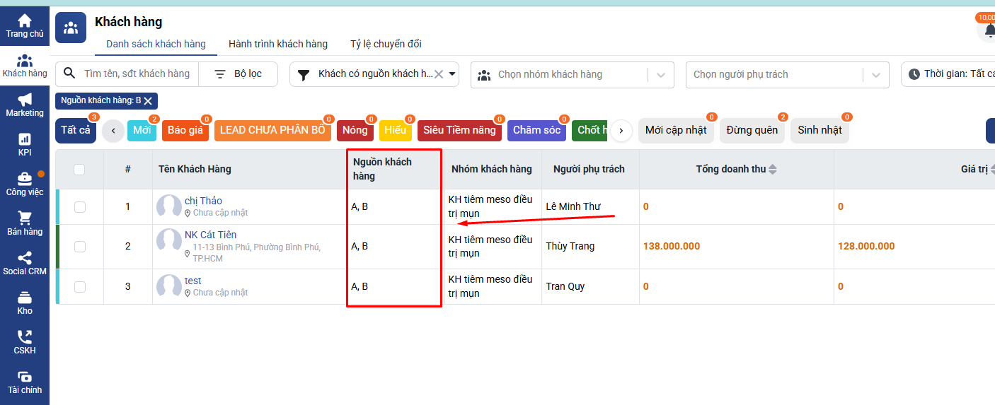This screenshot has width=995, height=405.
Task: Expand the customer source filter dropdown arrow
Action: pos(453,74)
